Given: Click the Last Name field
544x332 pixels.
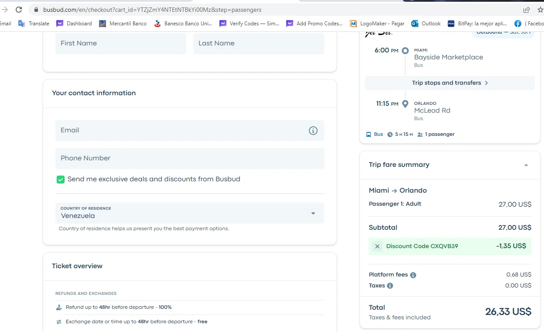Looking at the screenshot, I should (259, 44).
